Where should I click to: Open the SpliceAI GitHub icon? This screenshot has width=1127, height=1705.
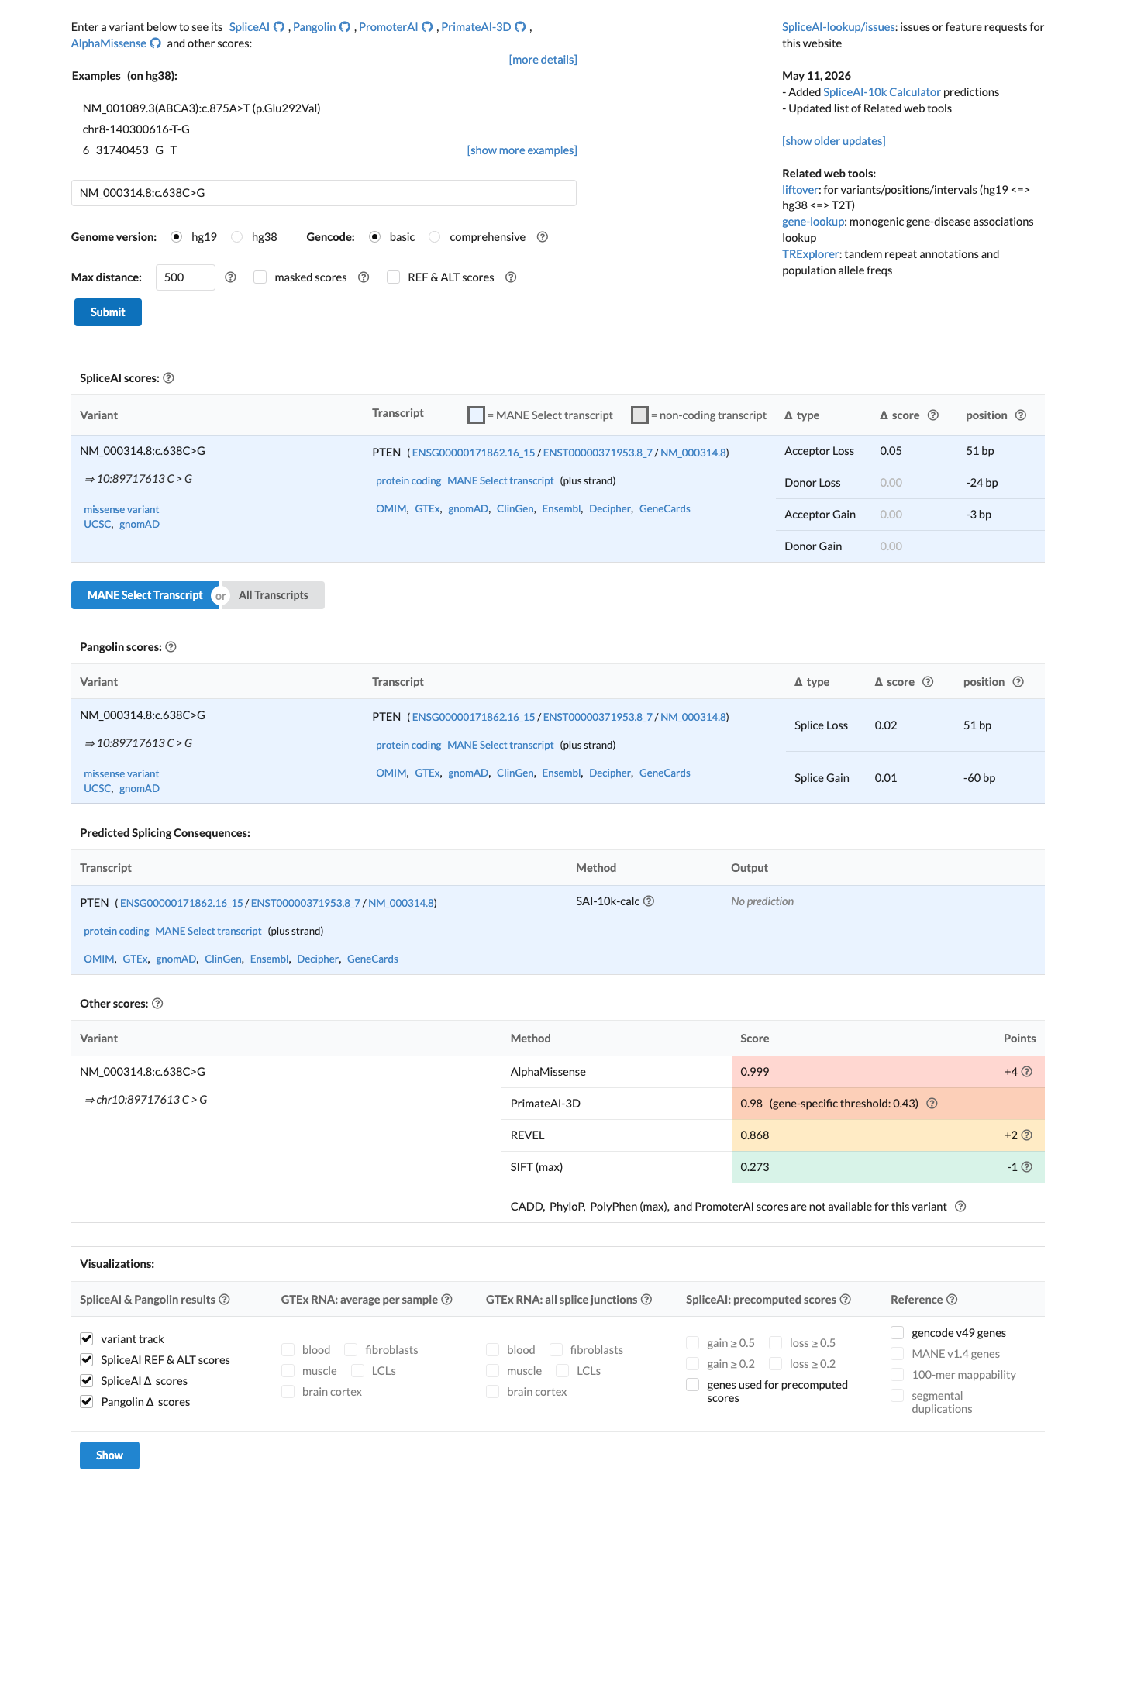279,27
